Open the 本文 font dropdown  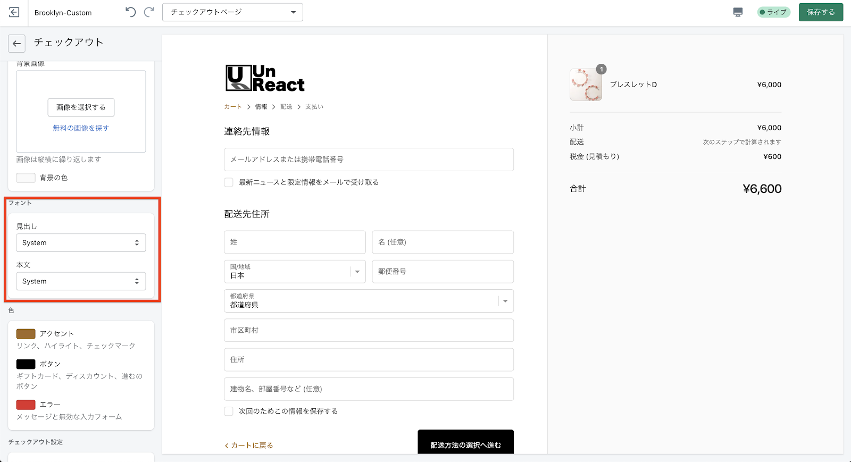[81, 281]
